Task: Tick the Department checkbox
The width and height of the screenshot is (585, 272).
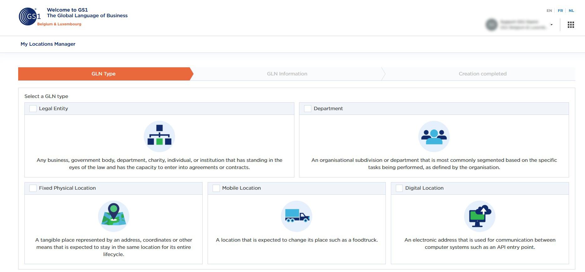Action: [x=308, y=109]
